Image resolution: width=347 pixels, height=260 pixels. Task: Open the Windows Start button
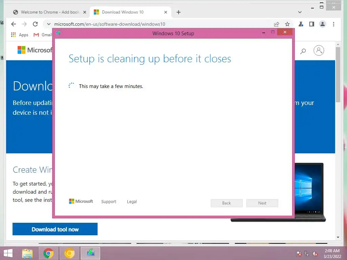(x=8, y=253)
